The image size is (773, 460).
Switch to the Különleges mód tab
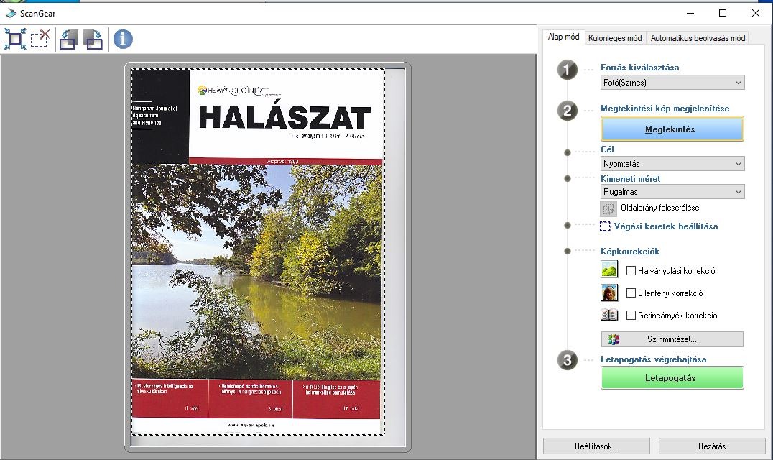[x=615, y=38]
